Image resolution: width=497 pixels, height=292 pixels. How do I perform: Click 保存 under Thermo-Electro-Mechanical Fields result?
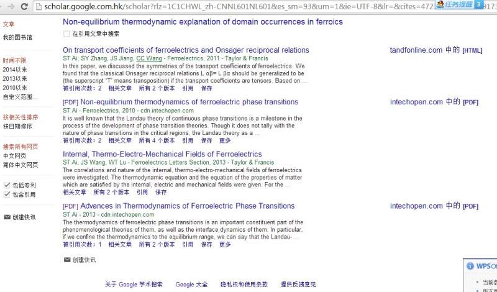pyautogui.click(x=161, y=192)
